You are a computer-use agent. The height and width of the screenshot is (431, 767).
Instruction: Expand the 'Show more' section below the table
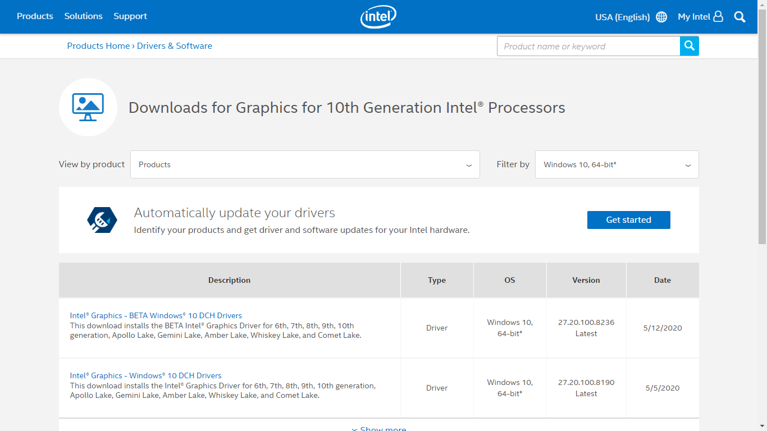[378, 428]
